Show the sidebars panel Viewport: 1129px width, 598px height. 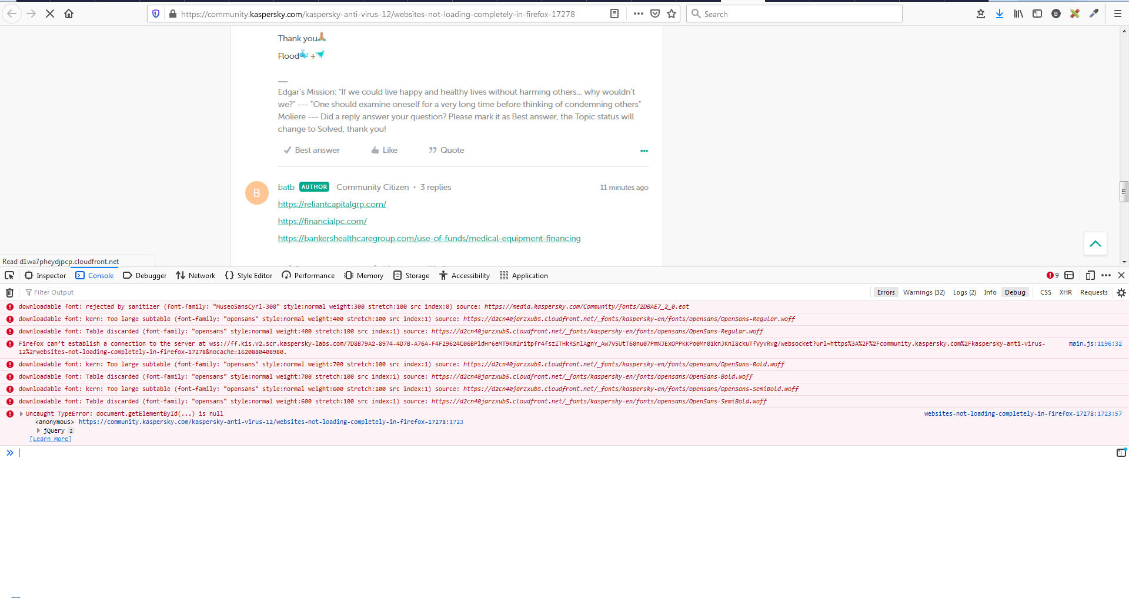1037,14
